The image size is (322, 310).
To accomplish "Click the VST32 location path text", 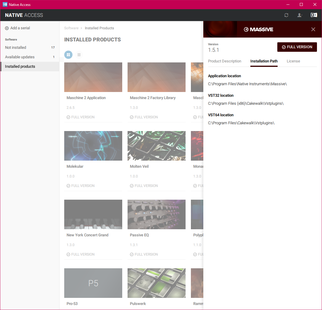I will tap(246, 104).
